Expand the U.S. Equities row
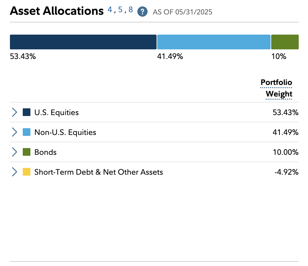Image resolution: width=308 pixels, height=266 pixels. coord(14,112)
